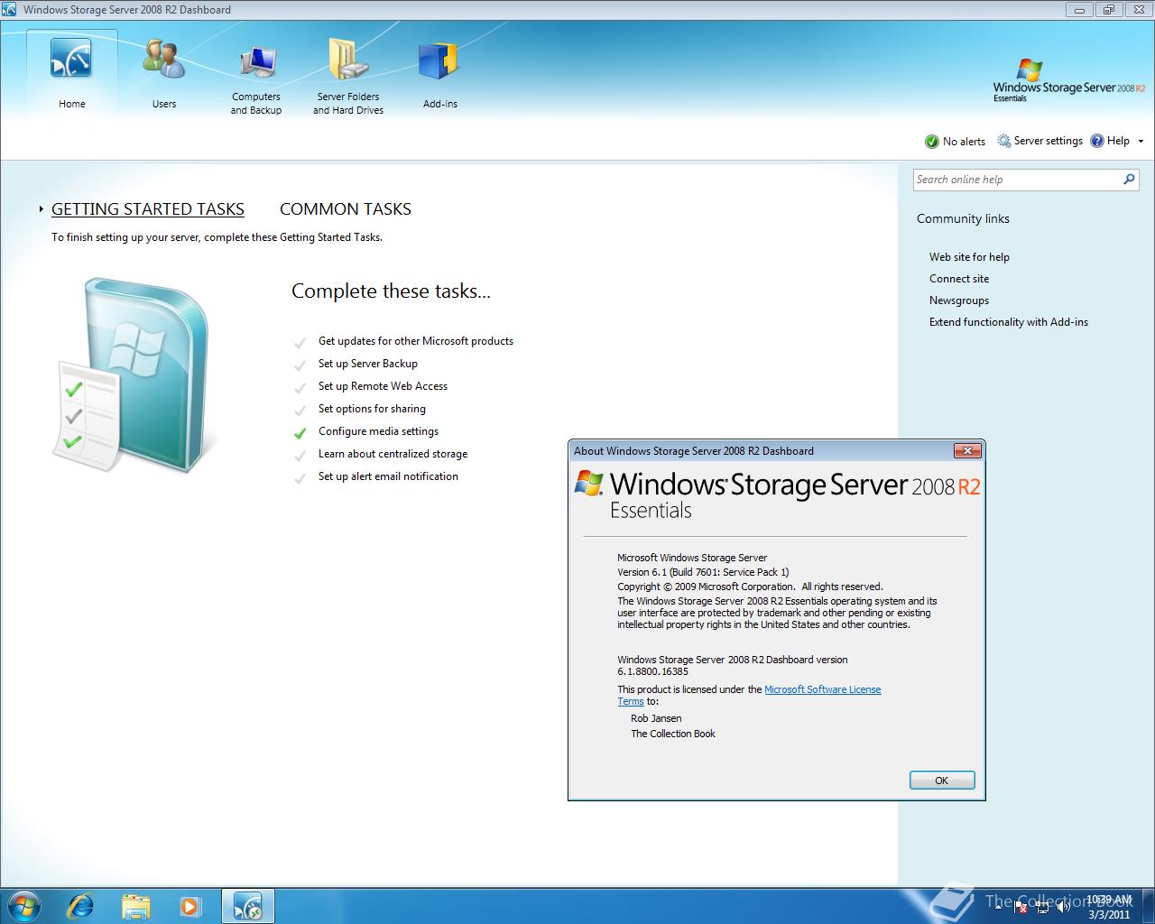Open the 'Set up Server Backup' task

[368, 364]
